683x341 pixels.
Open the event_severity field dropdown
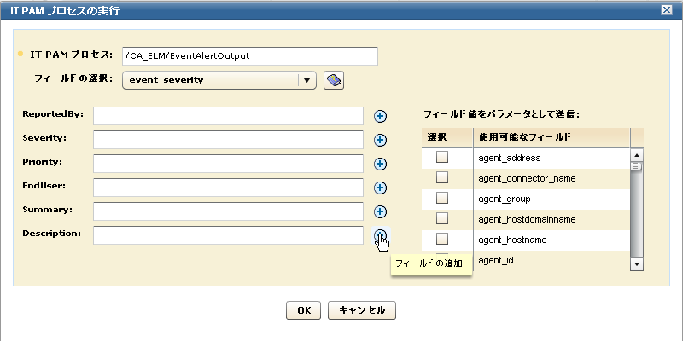[306, 80]
